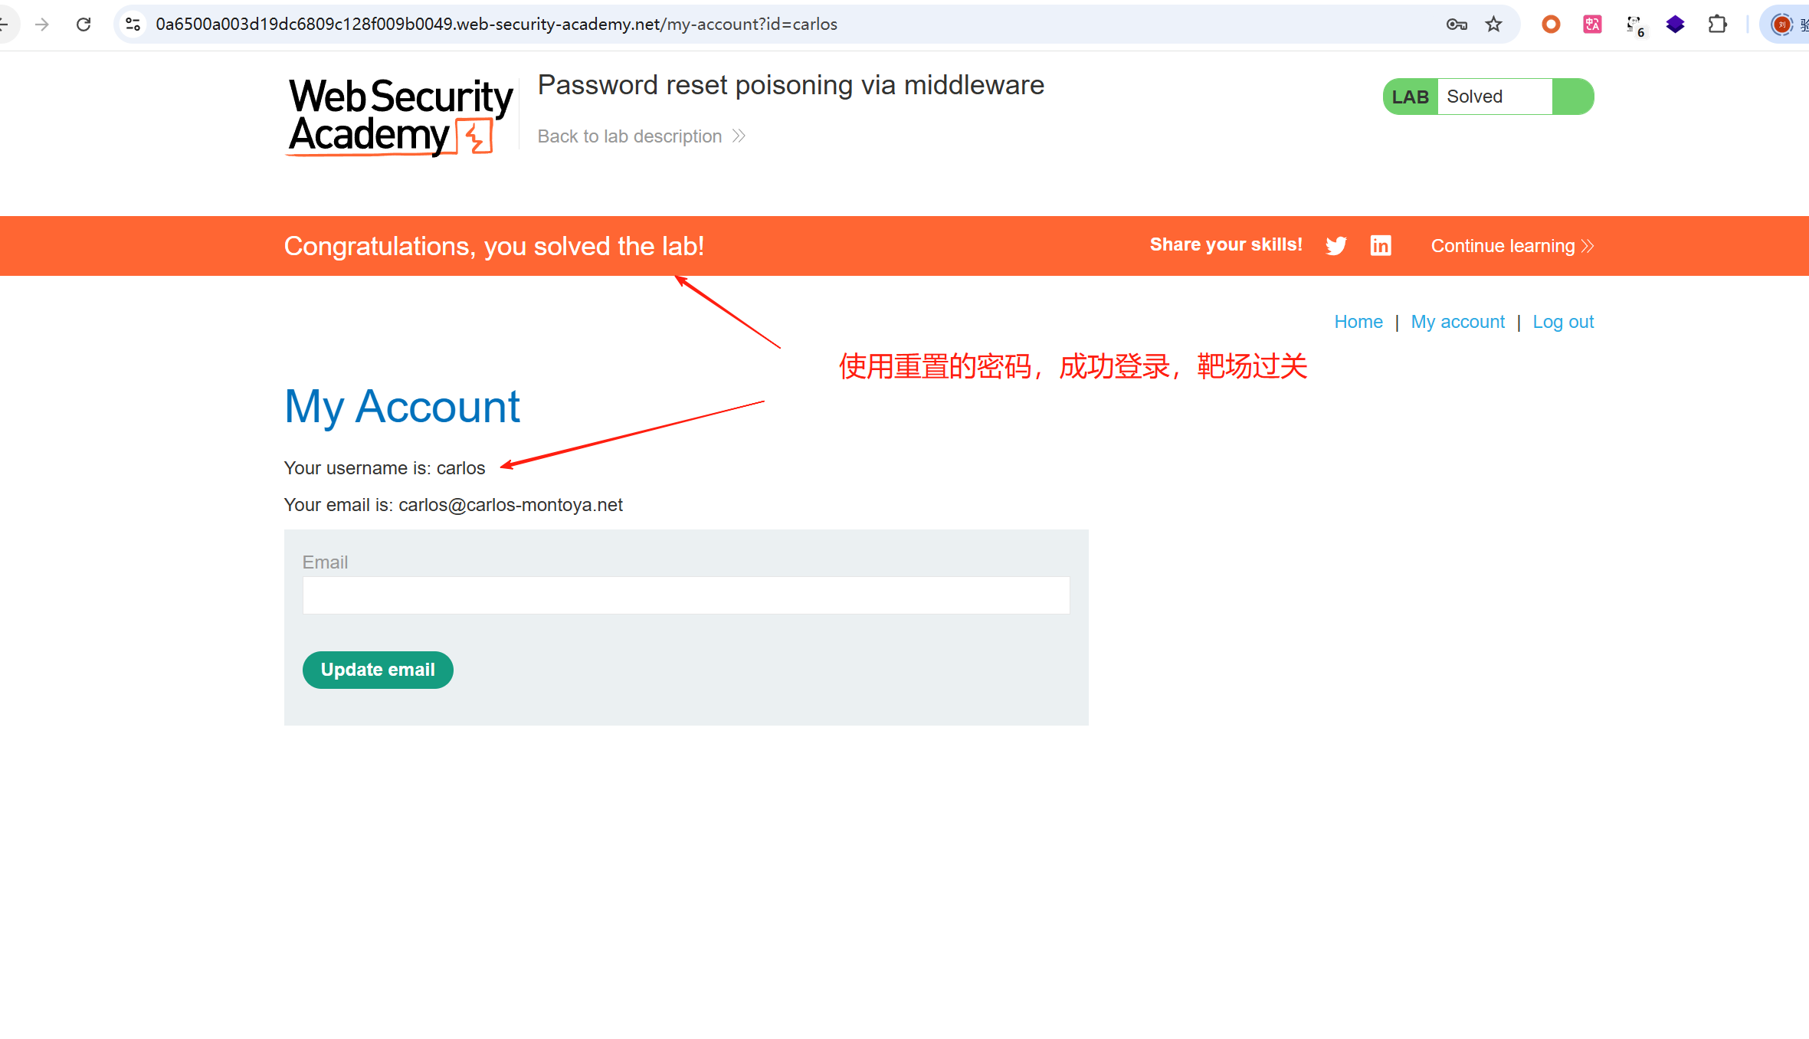Click the purple layered diamond extension icon
Screen dimensions: 1809x1039
[x=1676, y=25]
